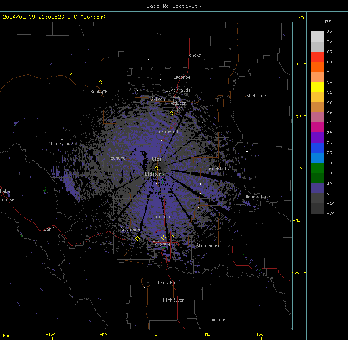The height and width of the screenshot is (340, 348).
Task: Click the radar site diamond above Didsbury
Action: pos(157,168)
